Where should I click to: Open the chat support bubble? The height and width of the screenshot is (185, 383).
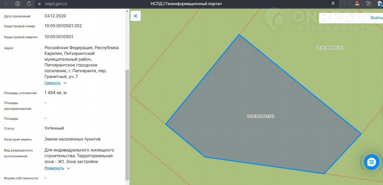(x=371, y=162)
